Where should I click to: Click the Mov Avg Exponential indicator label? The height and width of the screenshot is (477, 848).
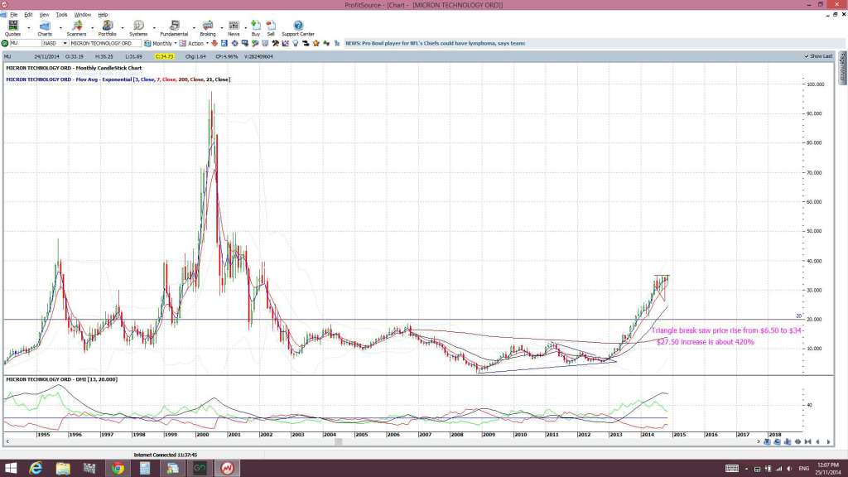click(118, 79)
